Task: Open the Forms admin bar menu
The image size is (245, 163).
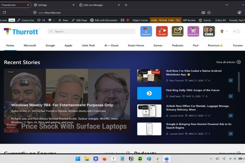Action: click(205, 20)
